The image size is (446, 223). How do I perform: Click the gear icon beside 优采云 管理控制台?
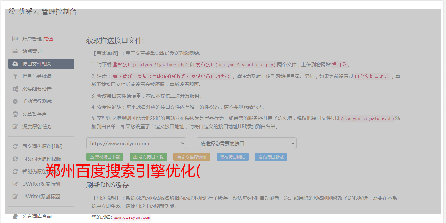[x=11, y=11]
